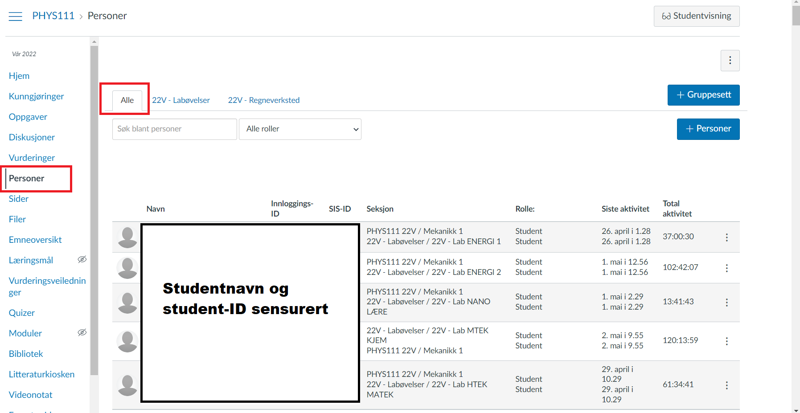Open Læringsmål in sidebar
Image resolution: width=800 pixels, height=413 pixels.
click(x=31, y=260)
